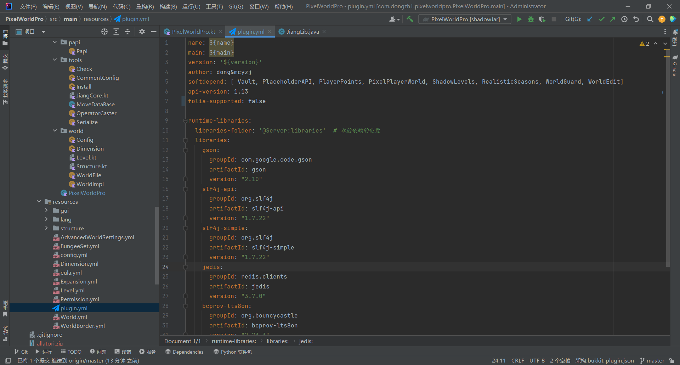Image resolution: width=680 pixels, height=365 pixels.
Task: Click breadcrumb runtime-libraries: in editor footer
Action: tap(234, 341)
